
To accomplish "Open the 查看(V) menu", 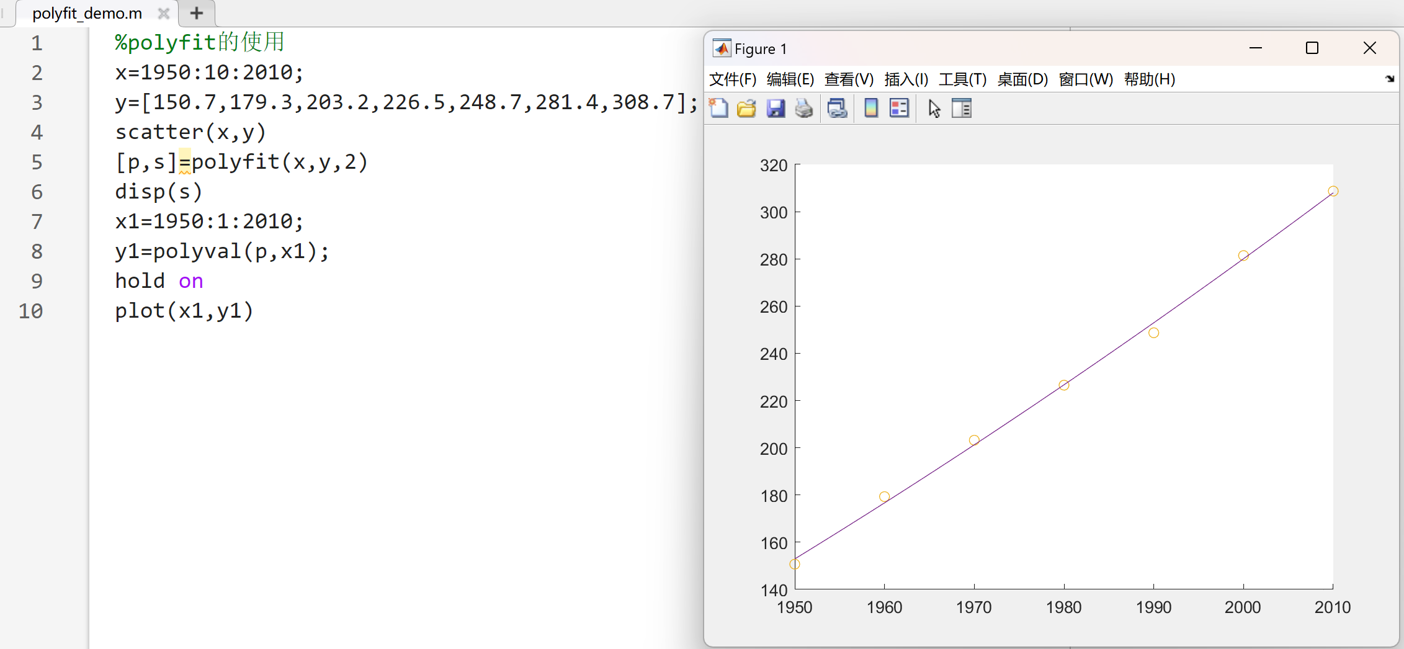I will coord(849,79).
